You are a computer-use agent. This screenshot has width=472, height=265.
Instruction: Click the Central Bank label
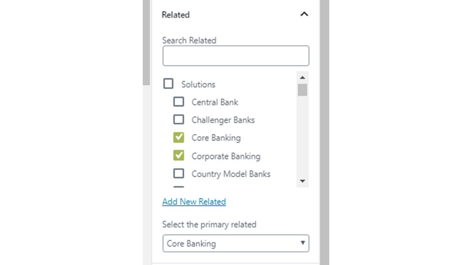pyautogui.click(x=215, y=102)
